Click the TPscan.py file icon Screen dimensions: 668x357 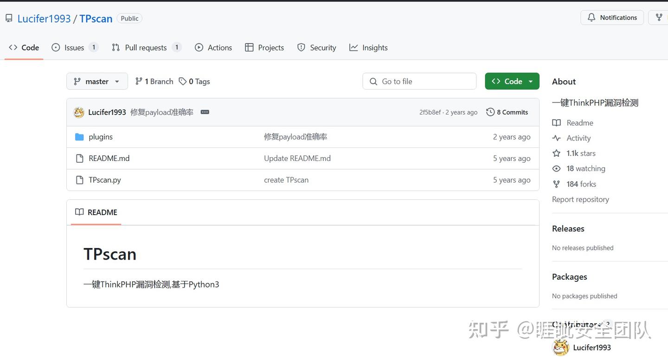(79, 180)
